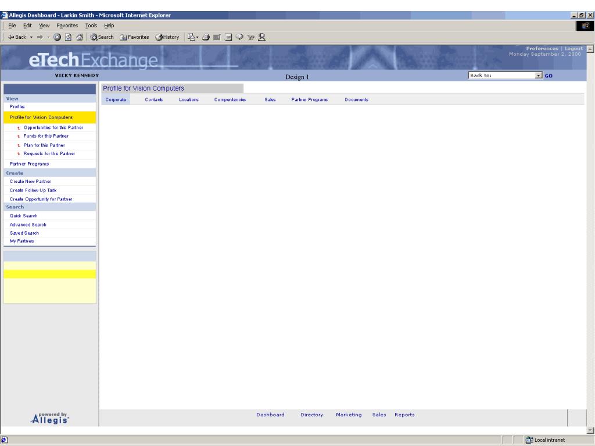
Task: Go to Reports in footer navigation
Action: (x=404, y=415)
